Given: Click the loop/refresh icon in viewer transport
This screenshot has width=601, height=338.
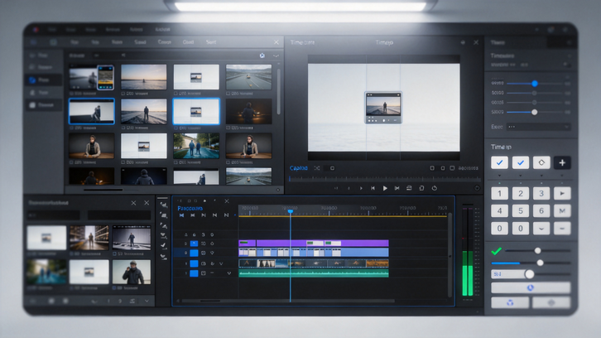Looking at the screenshot, I should click(x=435, y=188).
